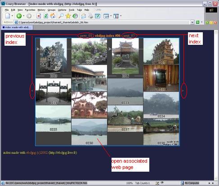Open thumbnail 0225 lake view

click(53, 118)
